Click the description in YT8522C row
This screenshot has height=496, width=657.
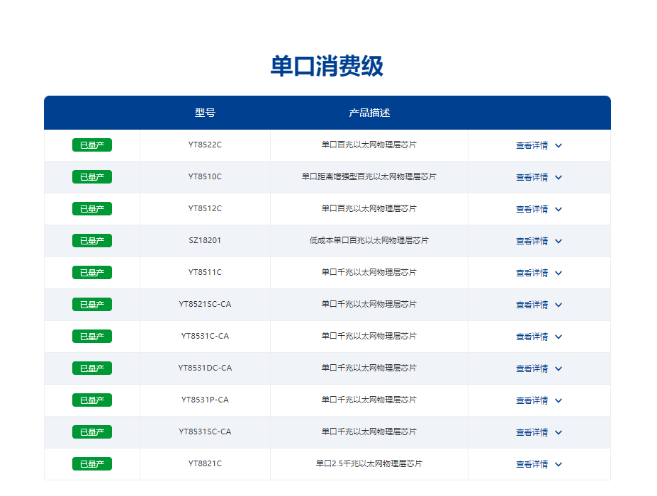[369, 145]
